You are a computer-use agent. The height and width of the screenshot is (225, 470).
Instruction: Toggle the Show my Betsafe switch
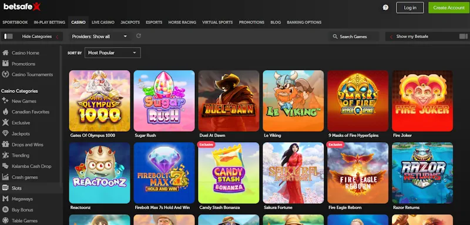click(x=463, y=36)
